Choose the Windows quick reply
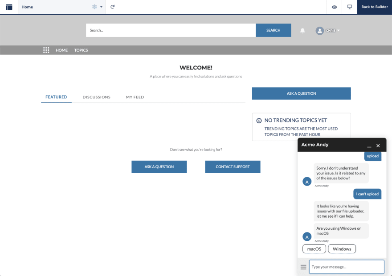This screenshot has height=276, width=392. 342,249
